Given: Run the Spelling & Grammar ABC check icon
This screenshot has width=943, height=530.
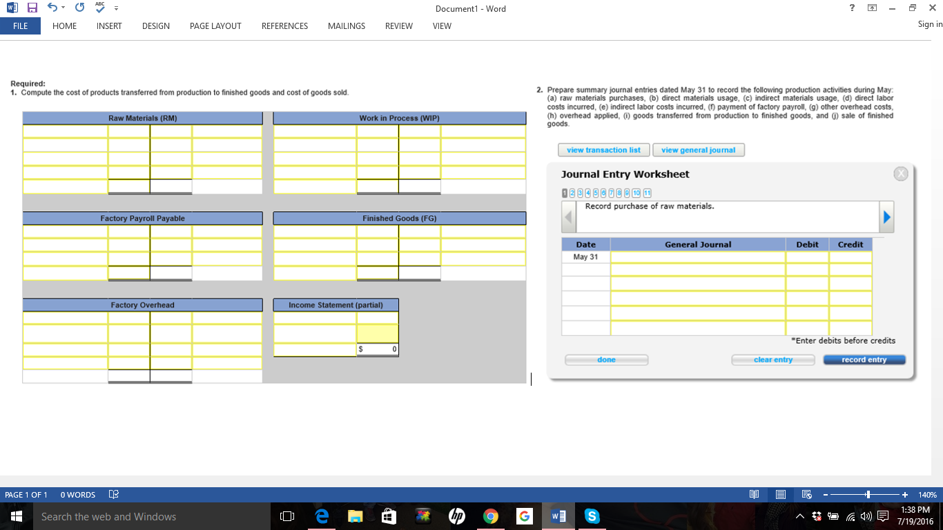Looking at the screenshot, I should pos(100,8).
